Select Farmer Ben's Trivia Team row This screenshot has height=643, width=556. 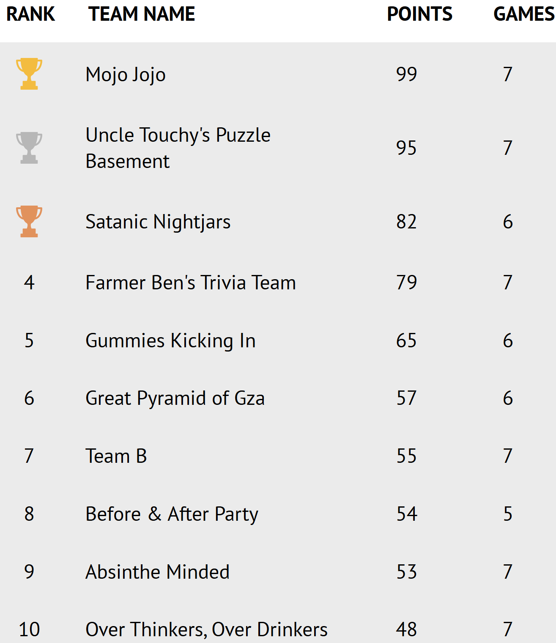coord(190,283)
